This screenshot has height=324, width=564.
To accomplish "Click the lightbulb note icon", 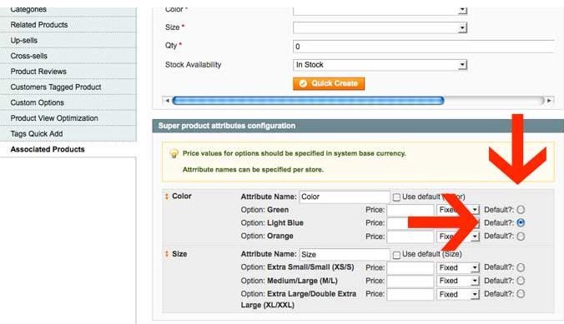I will 174,154.
